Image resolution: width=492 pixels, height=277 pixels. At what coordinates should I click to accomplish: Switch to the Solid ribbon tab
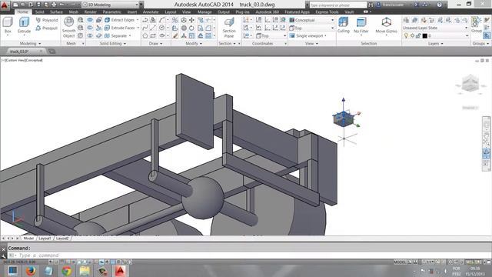tap(39, 12)
